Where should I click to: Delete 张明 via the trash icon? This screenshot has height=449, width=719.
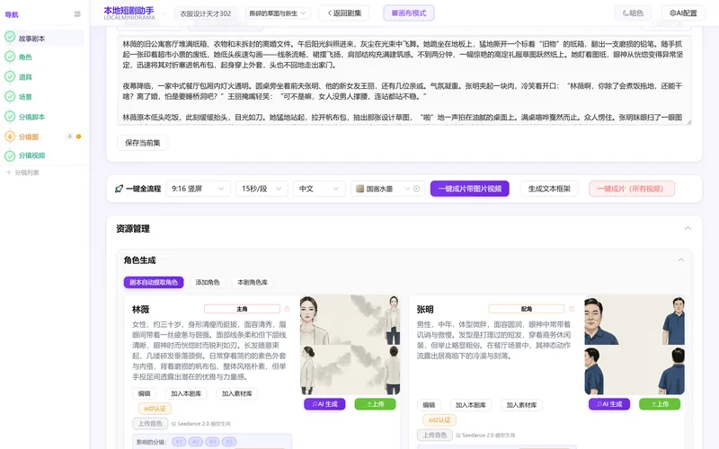click(572, 309)
